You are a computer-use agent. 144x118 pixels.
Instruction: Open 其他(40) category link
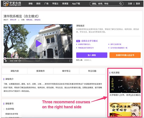pos(37,20)
